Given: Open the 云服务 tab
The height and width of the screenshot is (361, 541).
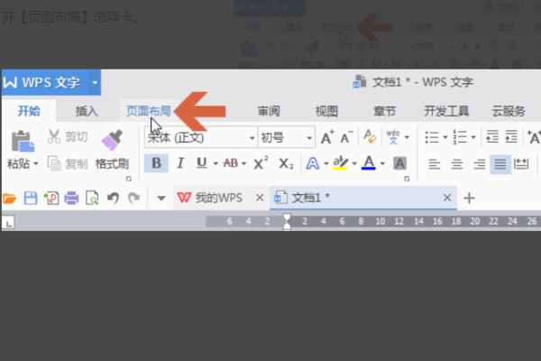Looking at the screenshot, I should (x=509, y=111).
